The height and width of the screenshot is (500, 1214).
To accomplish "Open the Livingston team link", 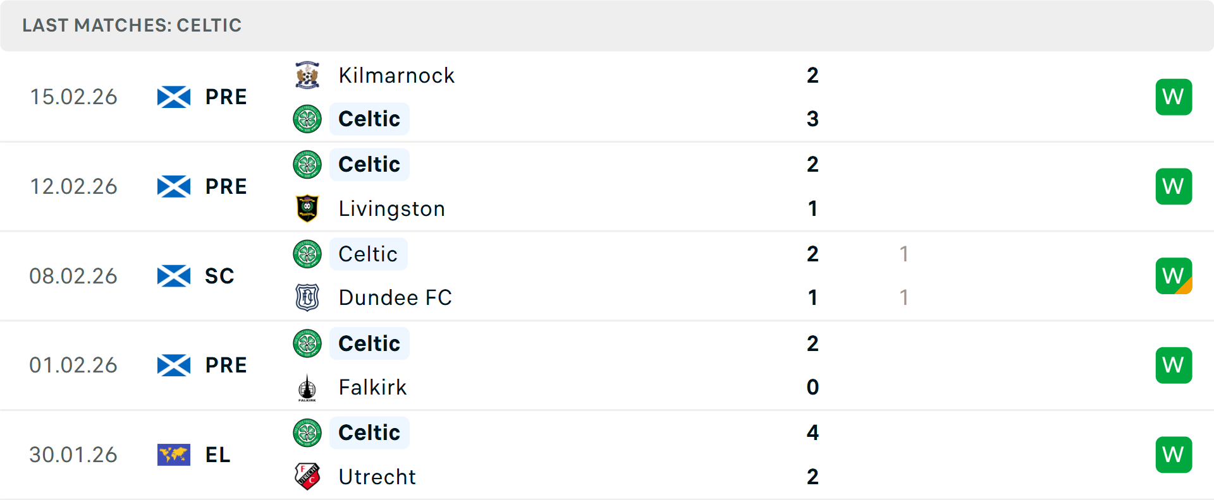I will click(391, 208).
